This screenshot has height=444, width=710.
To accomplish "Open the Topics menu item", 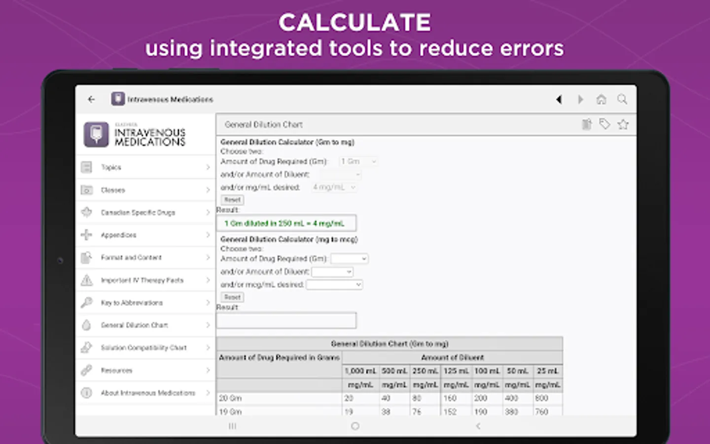I will (x=145, y=167).
